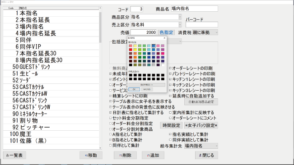Click the 一覧表 print list button
This screenshot has width=294, height=165.
click(x=14, y=155)
